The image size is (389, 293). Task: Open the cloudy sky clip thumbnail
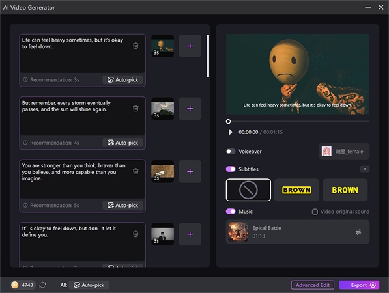tap(163, 109)
